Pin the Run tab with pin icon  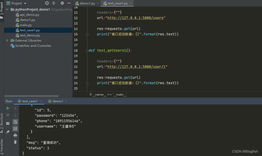pyautogui.click(x=8, y=132)
